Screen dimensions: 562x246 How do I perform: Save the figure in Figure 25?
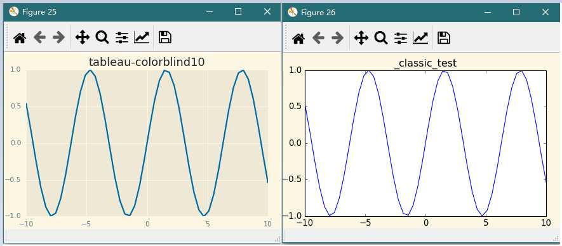point(165,37)
